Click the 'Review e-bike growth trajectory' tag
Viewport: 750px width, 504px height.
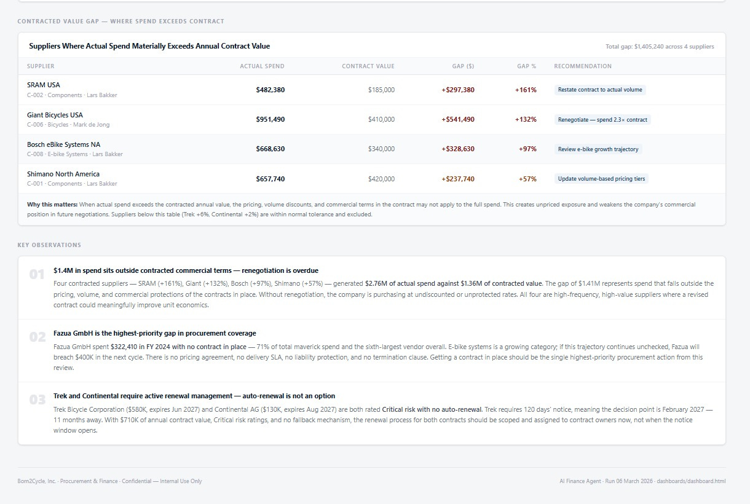click(x=598, y=149)
